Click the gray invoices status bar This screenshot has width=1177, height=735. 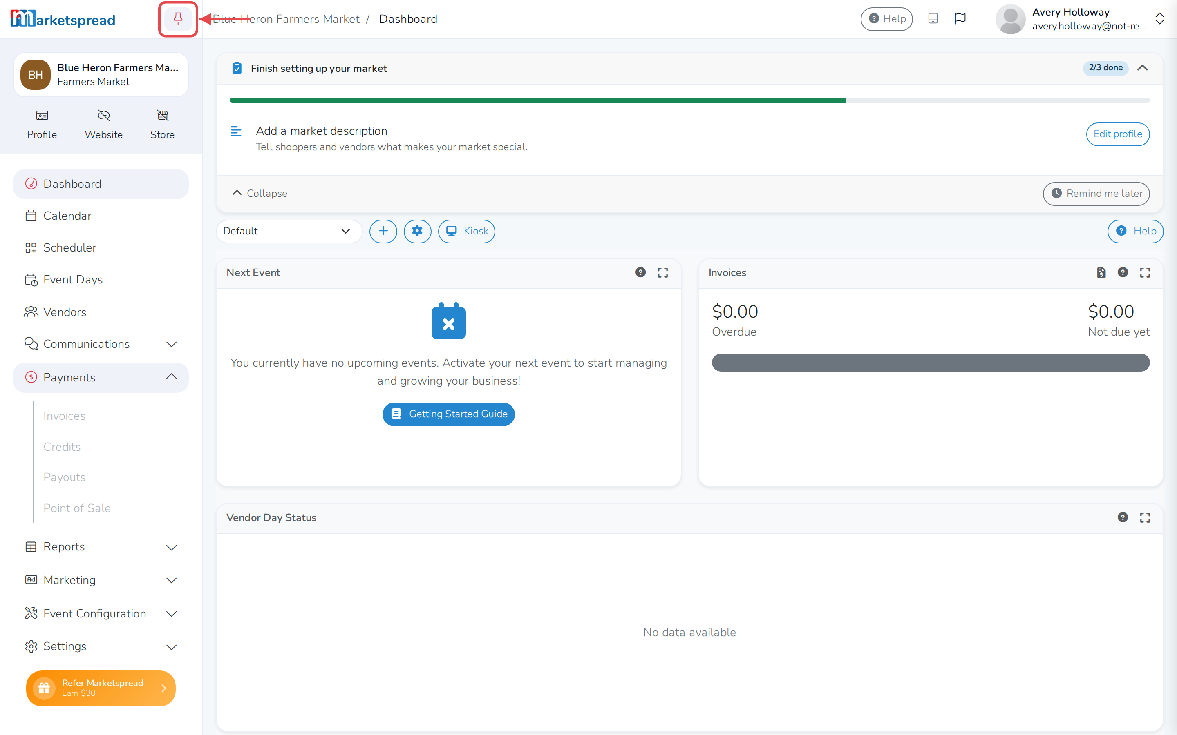click(931, 363)
